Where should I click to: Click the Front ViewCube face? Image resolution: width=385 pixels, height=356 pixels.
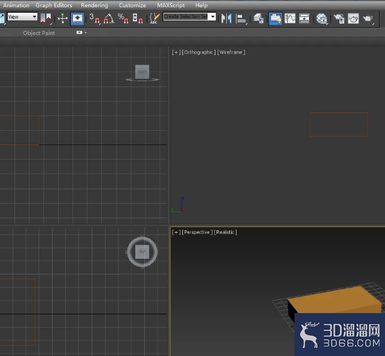[142, 72]
